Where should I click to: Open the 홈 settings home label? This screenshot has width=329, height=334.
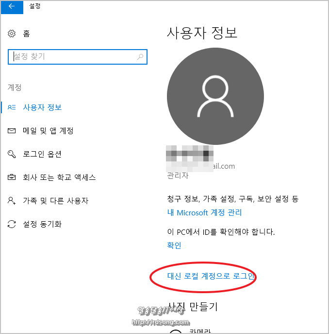[26, 34]
